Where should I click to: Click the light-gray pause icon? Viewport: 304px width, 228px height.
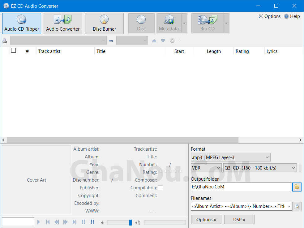tap(83, 222)
